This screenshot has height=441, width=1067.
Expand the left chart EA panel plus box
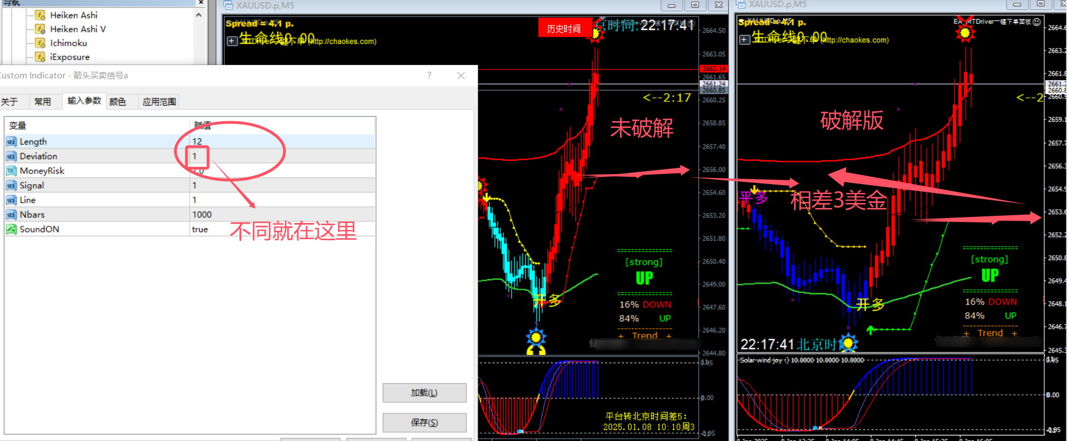pos(232,41)
